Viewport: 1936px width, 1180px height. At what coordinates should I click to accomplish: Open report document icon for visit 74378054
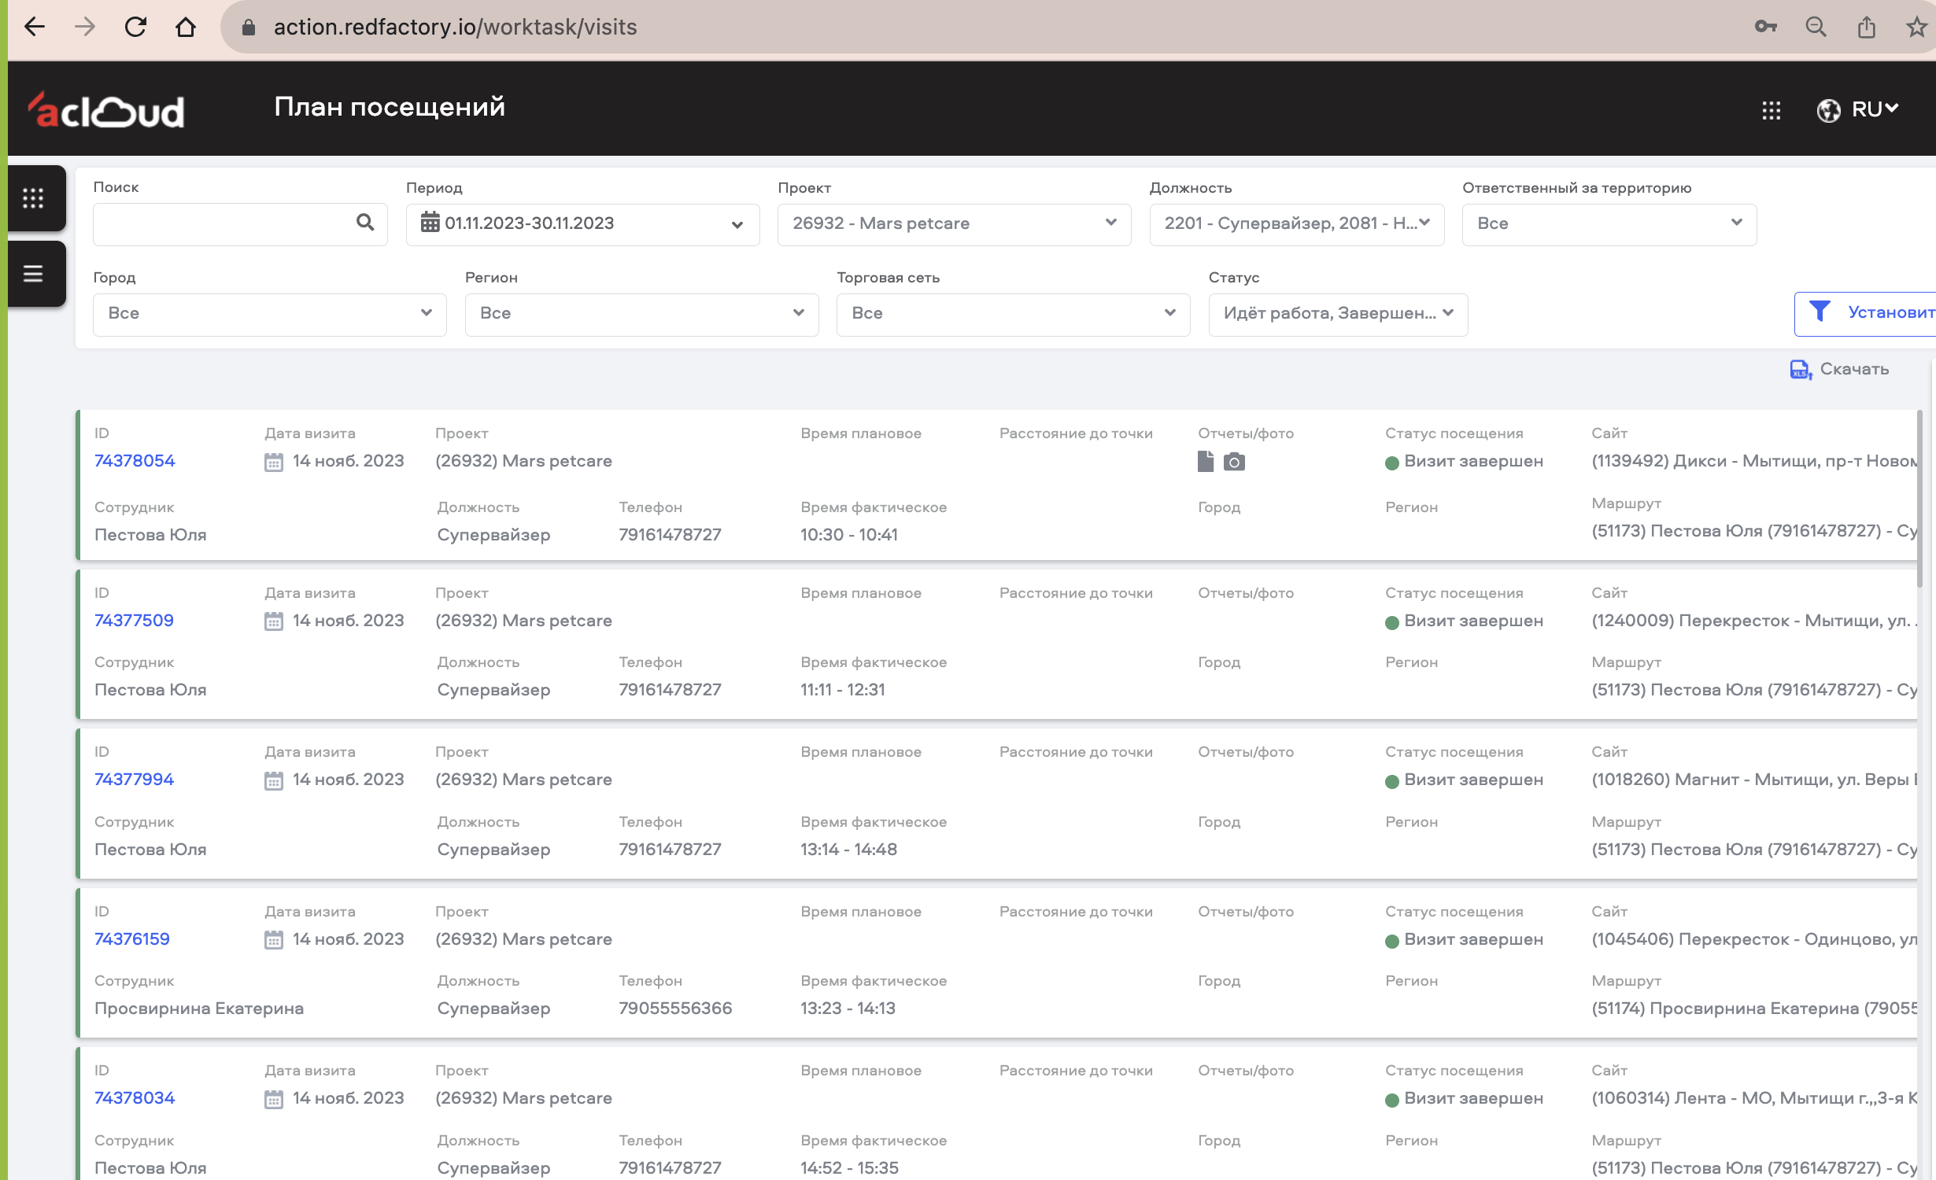tap(1206, 462)
